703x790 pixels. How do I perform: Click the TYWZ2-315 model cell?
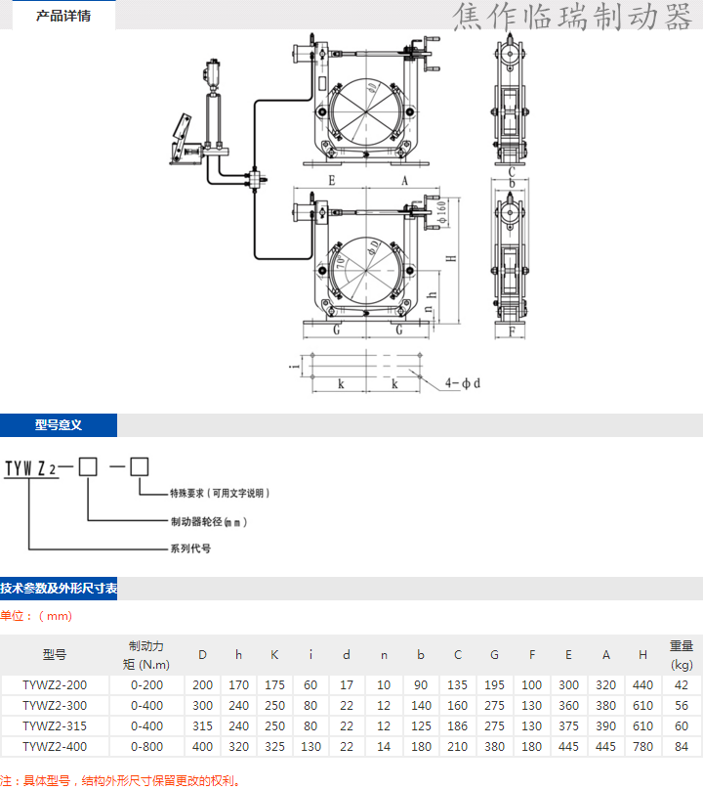[x=55, y=725]
